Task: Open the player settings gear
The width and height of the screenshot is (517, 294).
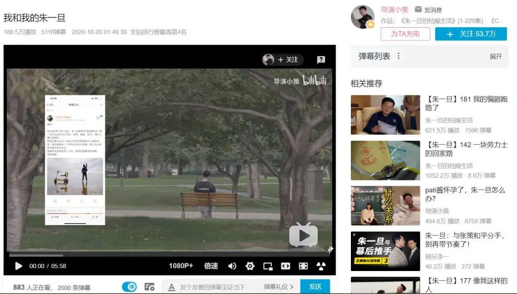Action: point(250,266)
